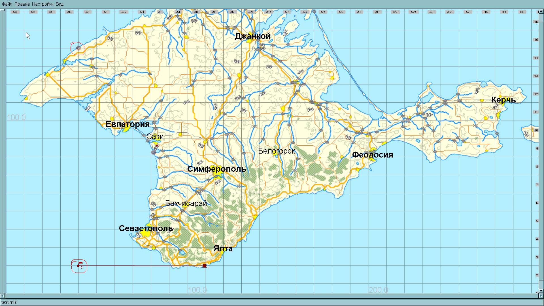This screenshot has width=544, height=306.
Task: Click the horizontal scrollbar left arrow
Action: (x=3, y=296)
